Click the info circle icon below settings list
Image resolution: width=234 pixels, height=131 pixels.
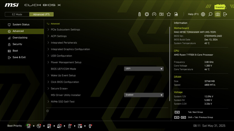coord(47,111)
